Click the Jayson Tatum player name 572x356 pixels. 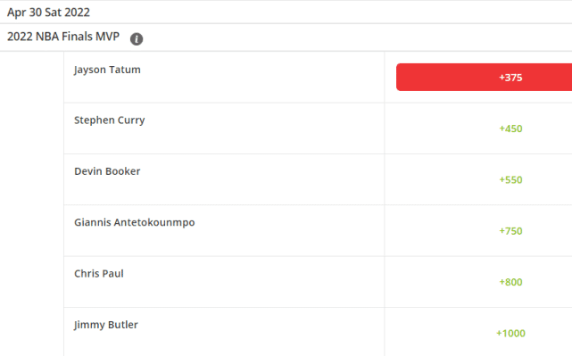click(107, 70)
